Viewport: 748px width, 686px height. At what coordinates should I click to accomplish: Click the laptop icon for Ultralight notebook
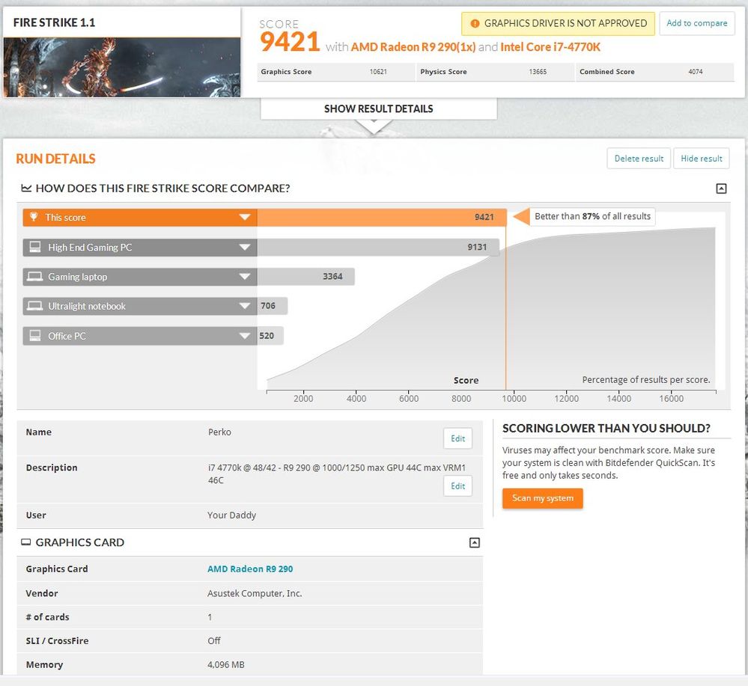[x=34, y=305]
